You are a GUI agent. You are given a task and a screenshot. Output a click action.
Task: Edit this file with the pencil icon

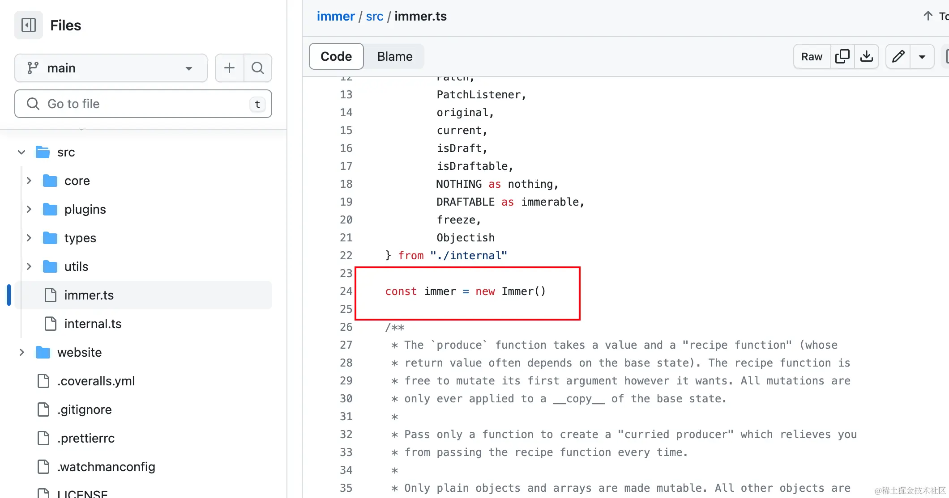tap(898, 56)
